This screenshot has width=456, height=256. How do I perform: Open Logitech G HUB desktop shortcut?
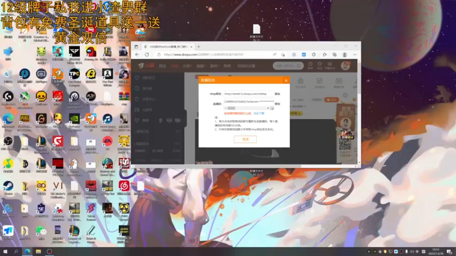pyautogui.click(x=8, y=98)
